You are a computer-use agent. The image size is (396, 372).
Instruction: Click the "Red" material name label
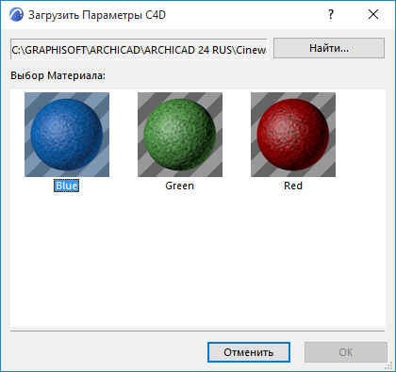coord(293,186)
